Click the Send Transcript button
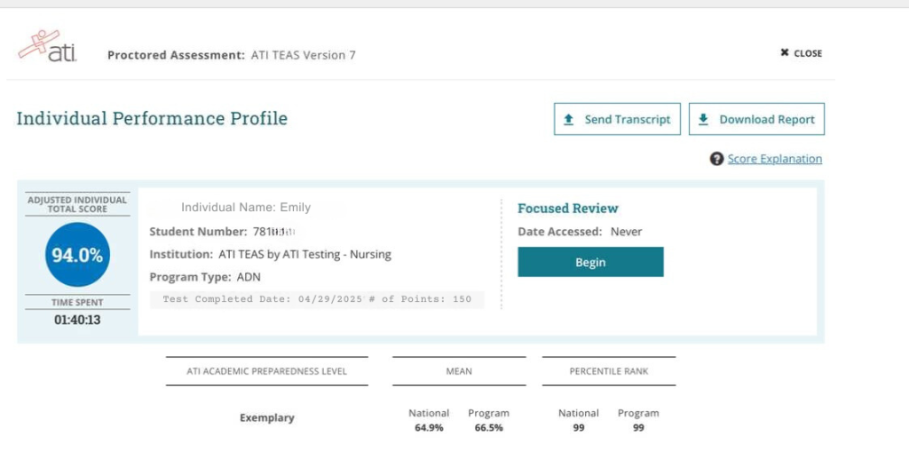The image size is (909, 459). (x=617, y=119)
